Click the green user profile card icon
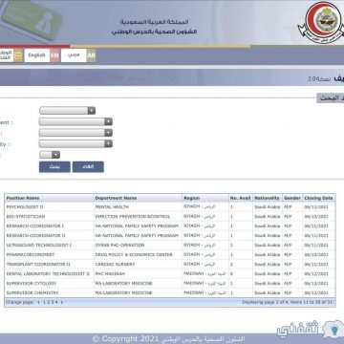 click(32, 19)
